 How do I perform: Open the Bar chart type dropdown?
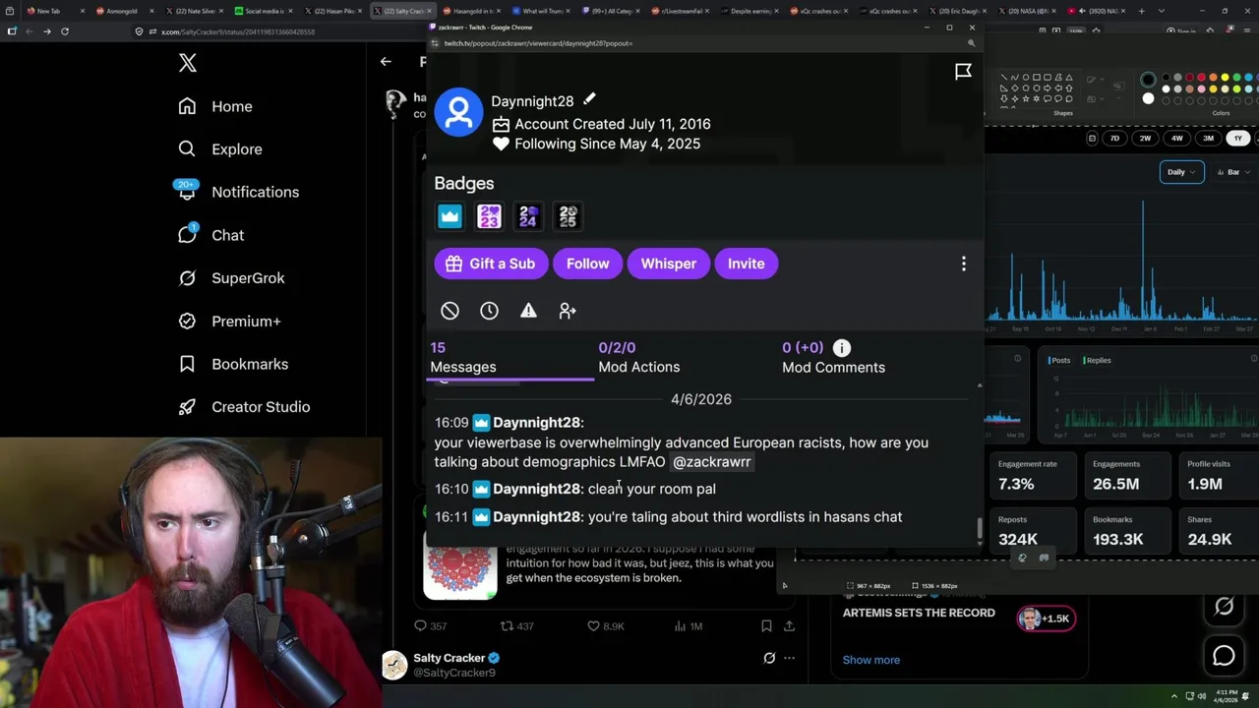[1234, 172]
